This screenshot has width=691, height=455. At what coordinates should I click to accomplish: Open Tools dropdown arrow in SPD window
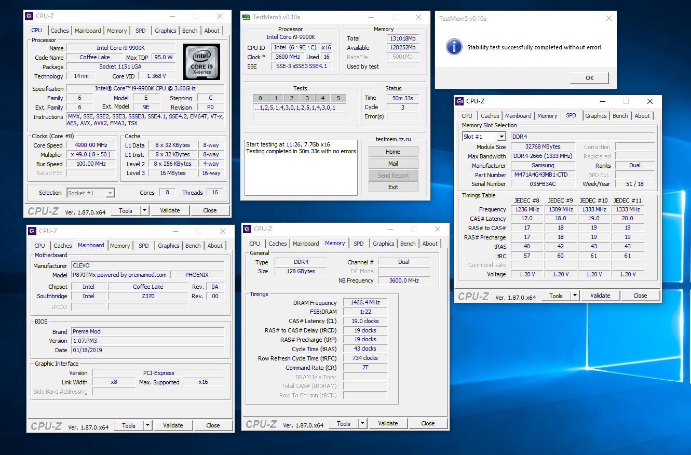pyautogui.click(x=575, y=296)
